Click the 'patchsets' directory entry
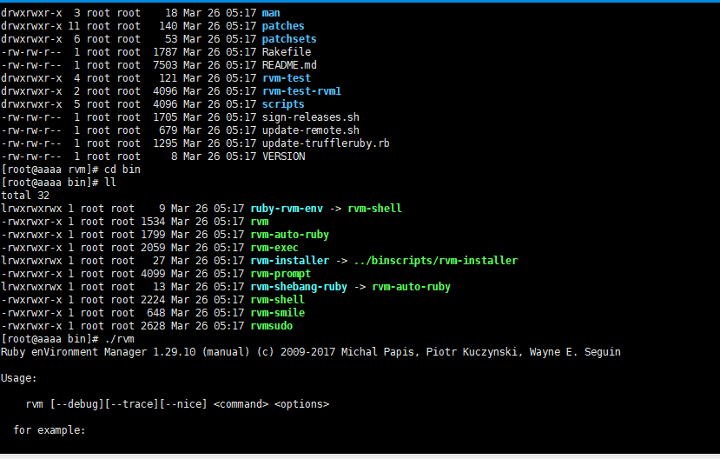 (289, 39)
